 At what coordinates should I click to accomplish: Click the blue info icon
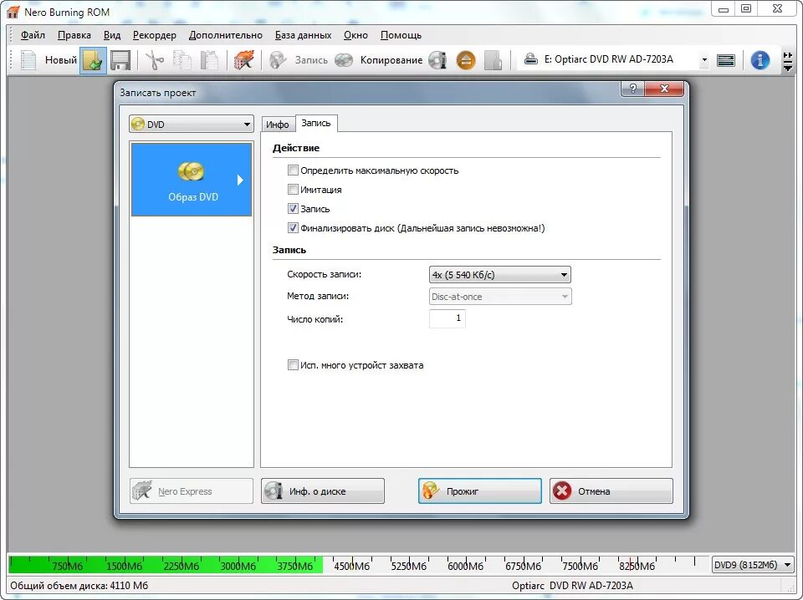[760, 60]
